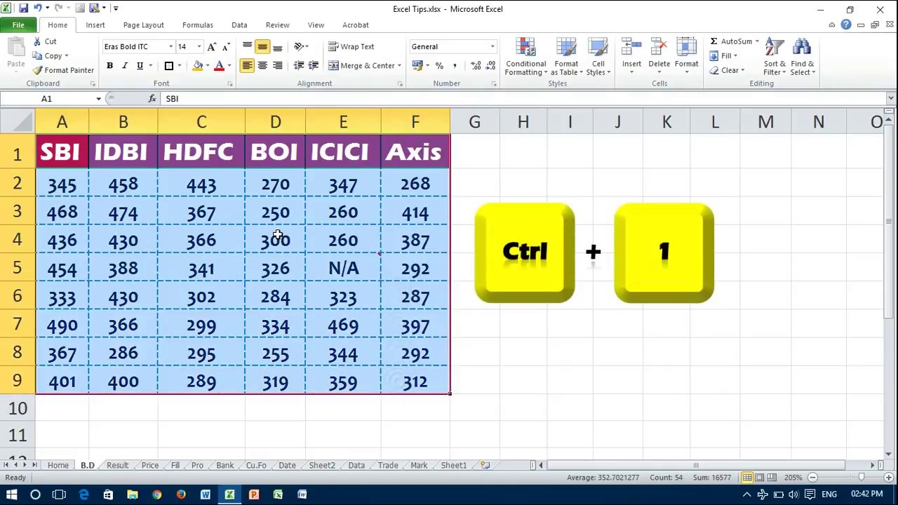Click the Accounting Number Format icon
This screenshot has width=898, height=505.
point(417,65)
